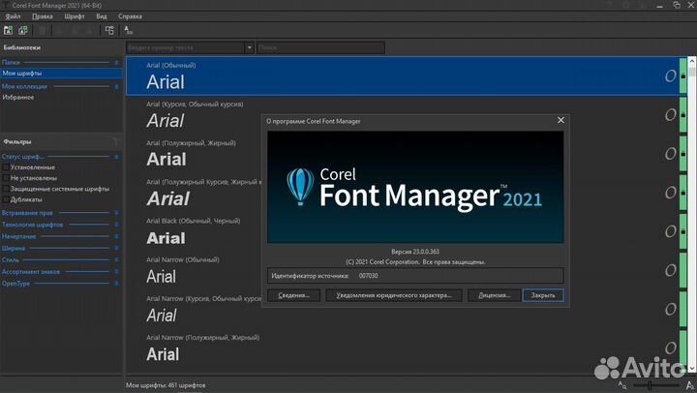Click the clear filters funnel icon
697x393 pixels.
116,141
